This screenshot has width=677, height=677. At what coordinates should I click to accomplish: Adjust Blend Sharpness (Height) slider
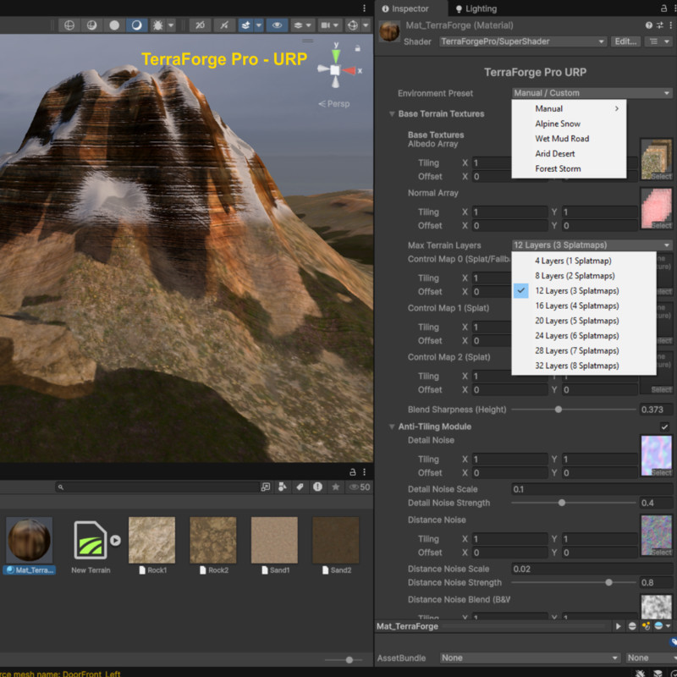pos(574,410)
